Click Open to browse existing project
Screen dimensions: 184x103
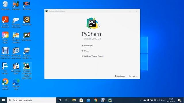coord(85,51)
